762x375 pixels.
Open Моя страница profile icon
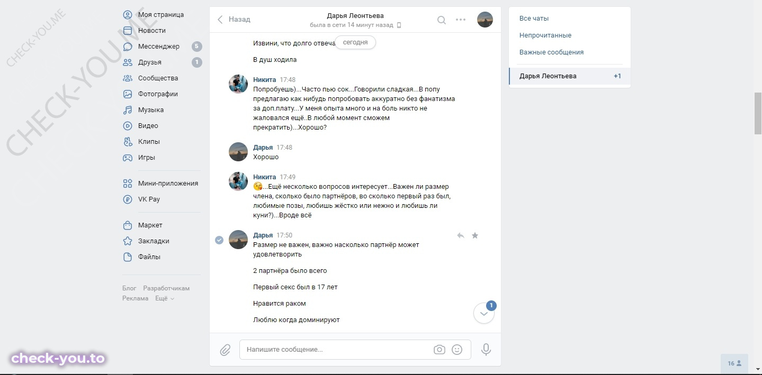(x=128, y=15)
